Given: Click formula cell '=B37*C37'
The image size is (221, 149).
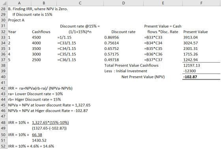Looking at the screenshot, I should click(153, 60).
